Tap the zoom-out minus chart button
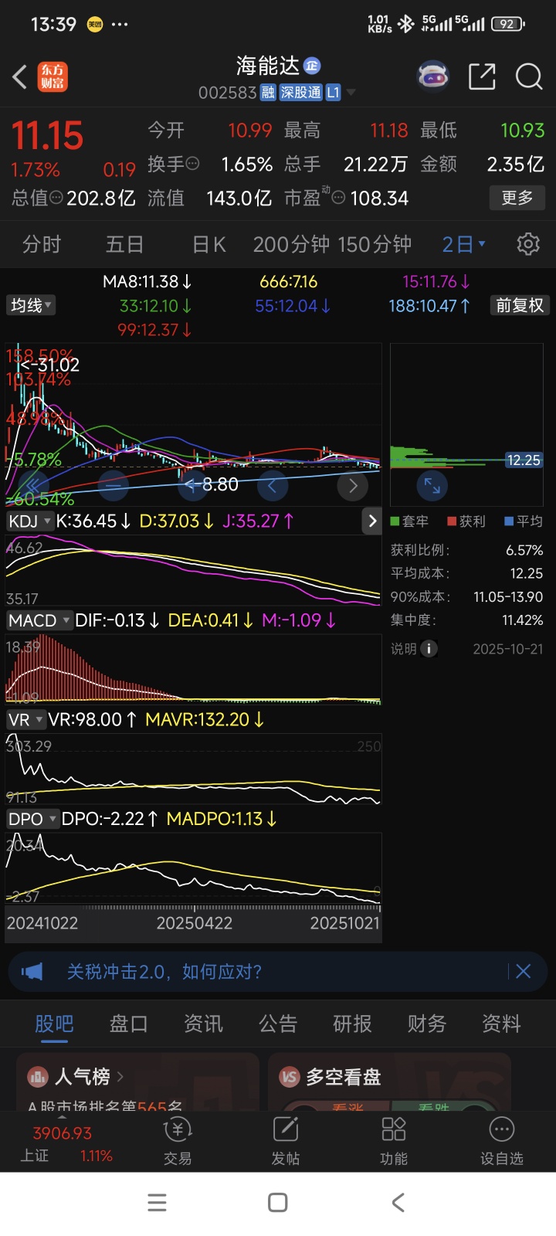Viewport: 556px width, 1236px height. [114, 486]
